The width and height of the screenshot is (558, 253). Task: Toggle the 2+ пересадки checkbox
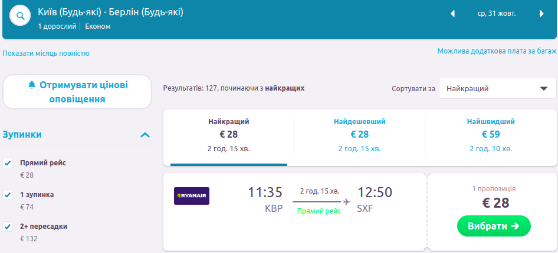[x=8, y=226]
